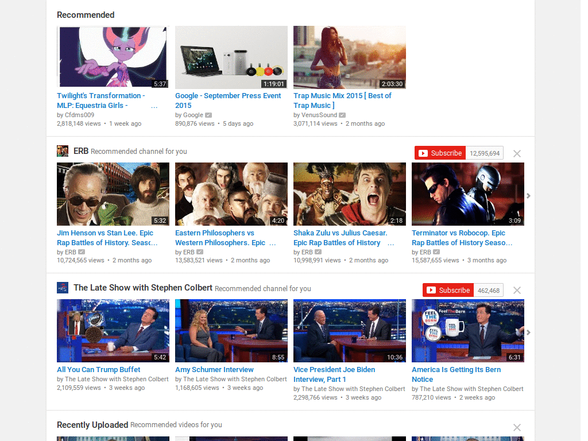The height and width of the screenshot is (441, 588).
Task: Click title Google - September Press Event 2015
Action: point(228,100)
